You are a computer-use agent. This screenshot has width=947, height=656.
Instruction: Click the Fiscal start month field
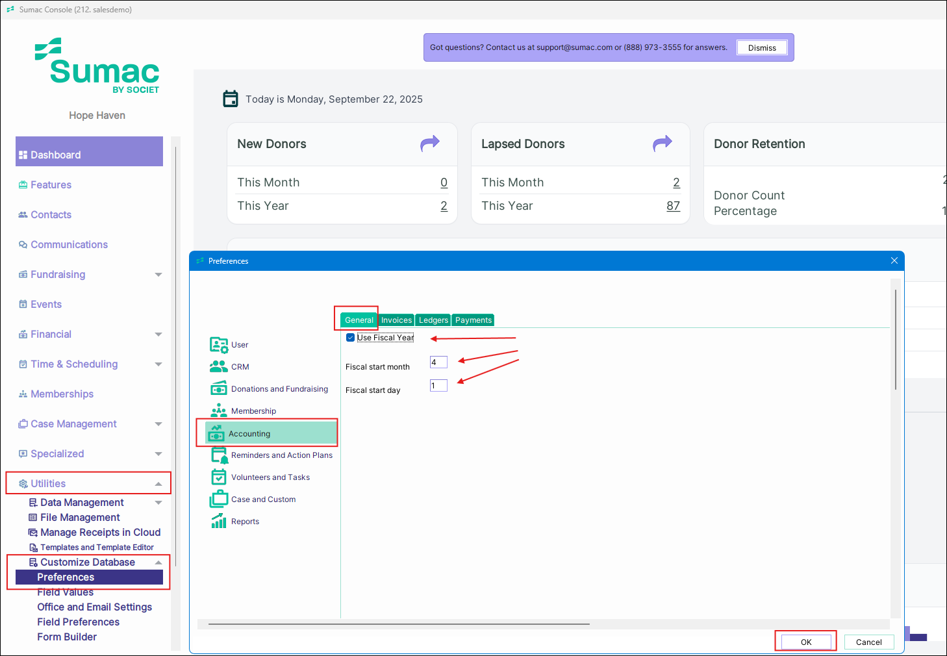(438, 362)
